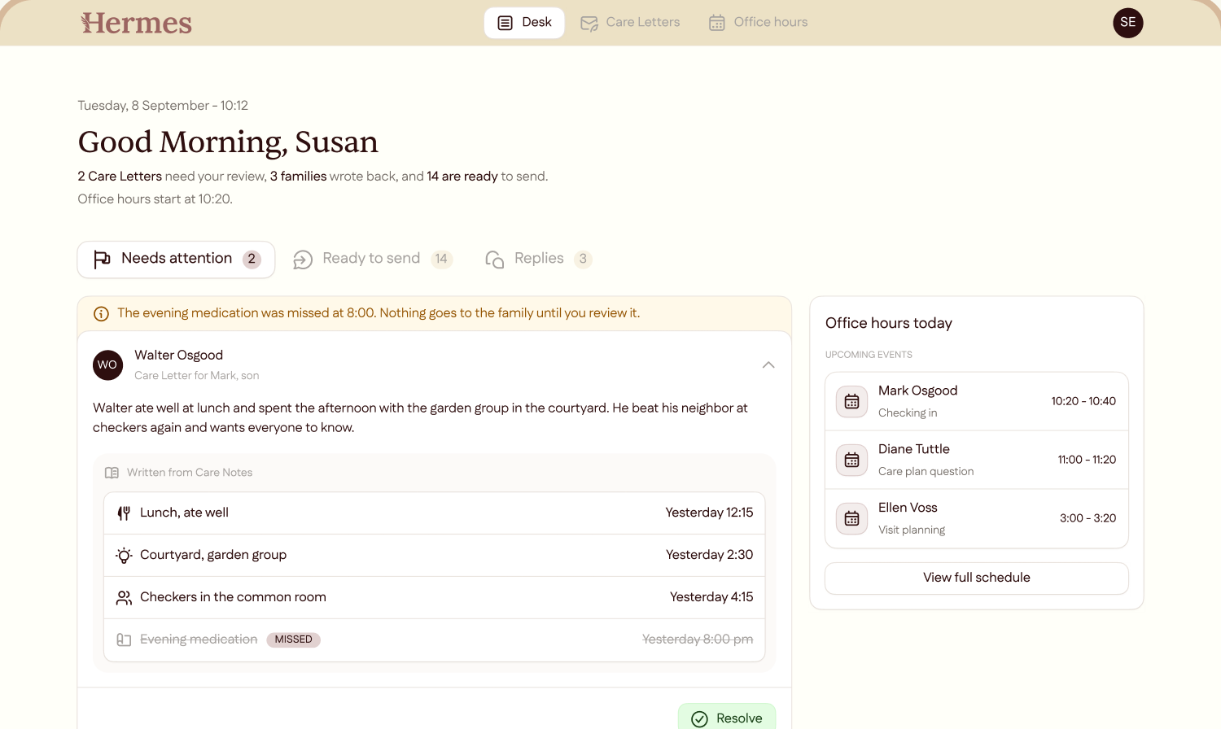
Task: Click the book icon next to Written from Care Notes
Action: click(112, 473)
